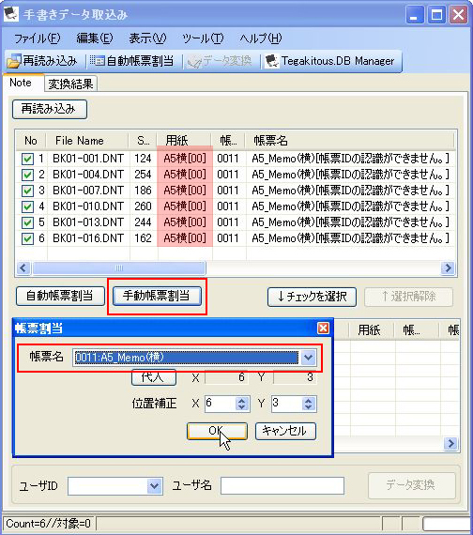Uncheck the checkbox for BK01-001.DNT
Screen dimensions: 473x535
click(x=27, y=159)
